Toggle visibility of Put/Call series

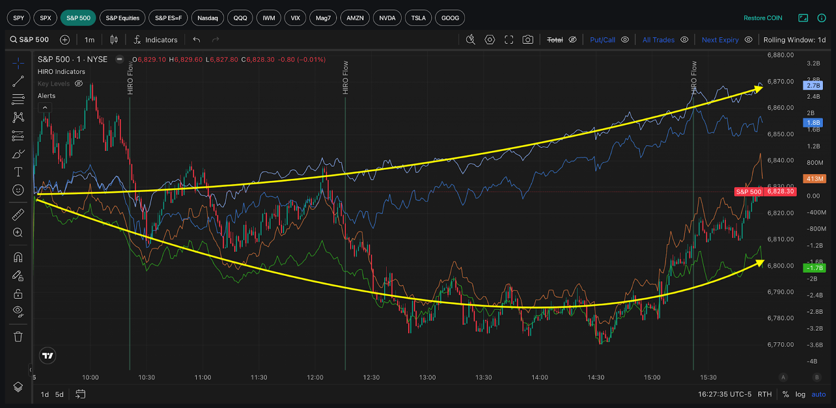625,40
